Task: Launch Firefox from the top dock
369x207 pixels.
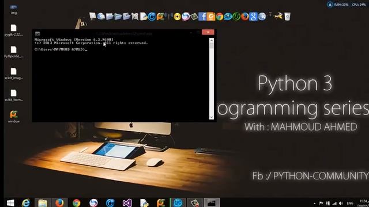Action: pos(244,17)
